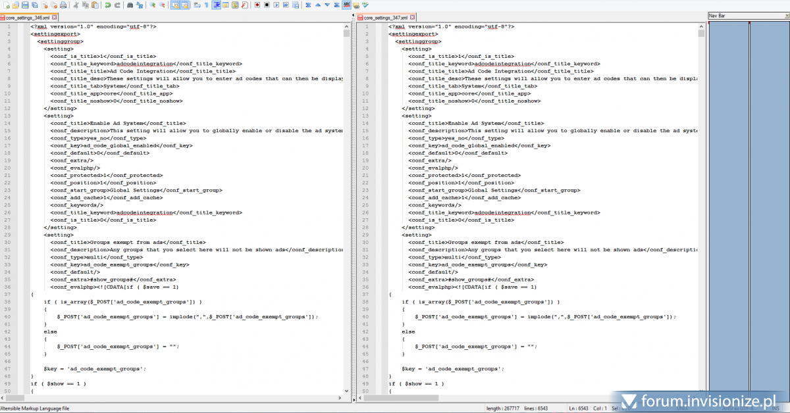Start macro recording with the record icon

click(x=256, y=5)
